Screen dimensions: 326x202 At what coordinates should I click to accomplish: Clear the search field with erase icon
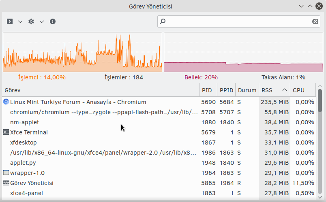[x=315, y=21]
